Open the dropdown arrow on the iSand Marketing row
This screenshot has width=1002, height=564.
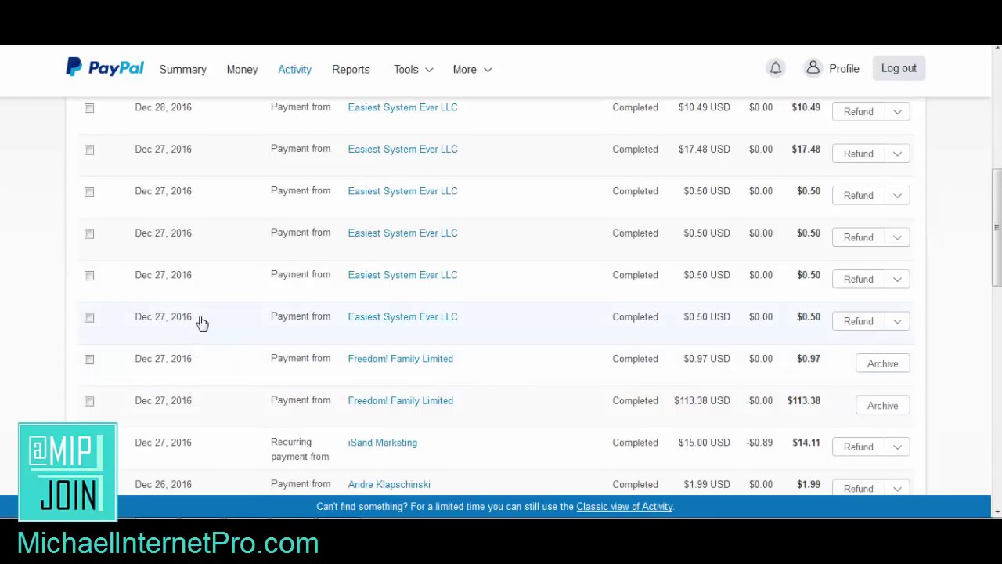point(897,446)
